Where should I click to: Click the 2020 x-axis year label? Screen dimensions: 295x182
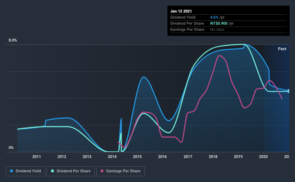pyautogui.click(x=263, y=157)
